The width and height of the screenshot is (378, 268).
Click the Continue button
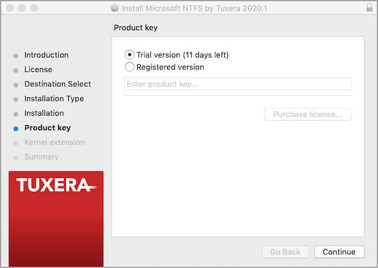[x=339, y=252]
